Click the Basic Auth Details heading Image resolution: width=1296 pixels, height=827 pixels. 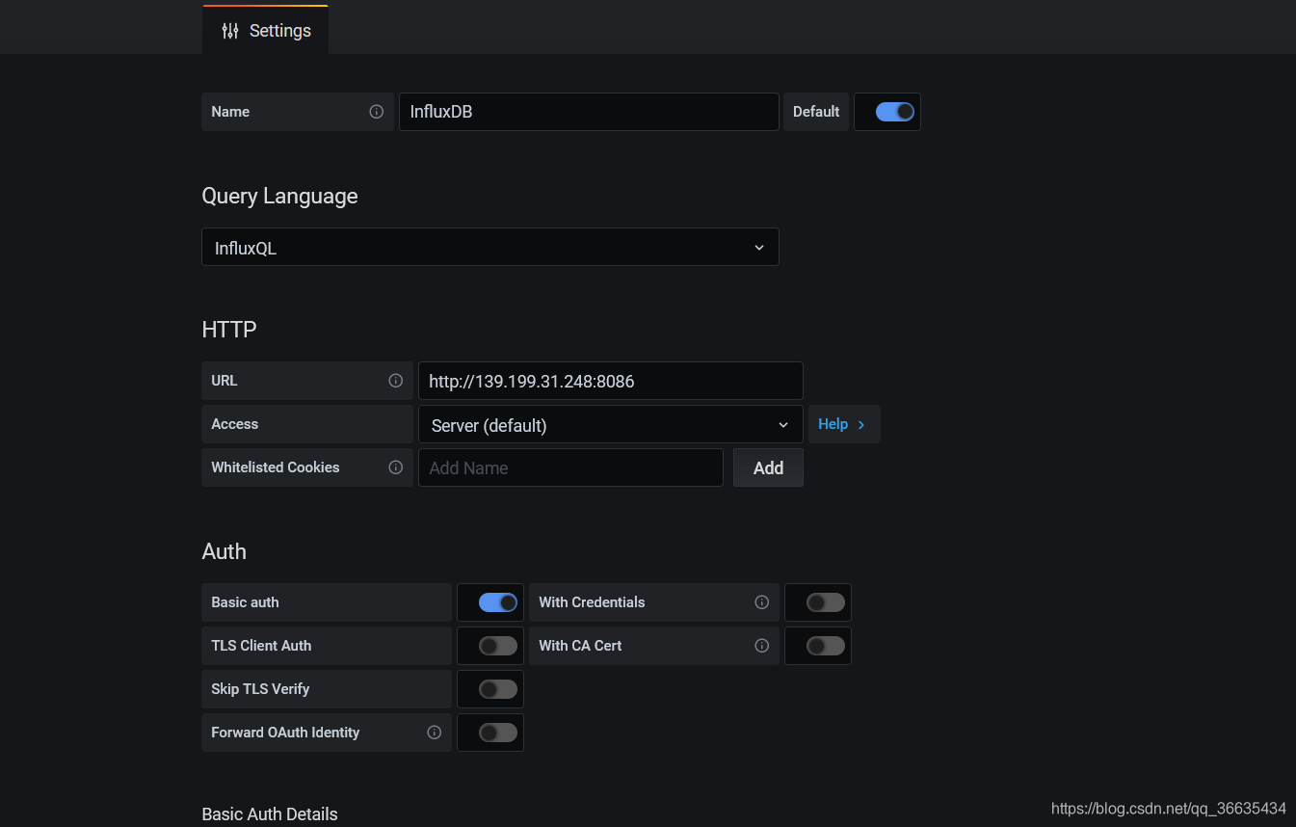click(x=270, y=814)
